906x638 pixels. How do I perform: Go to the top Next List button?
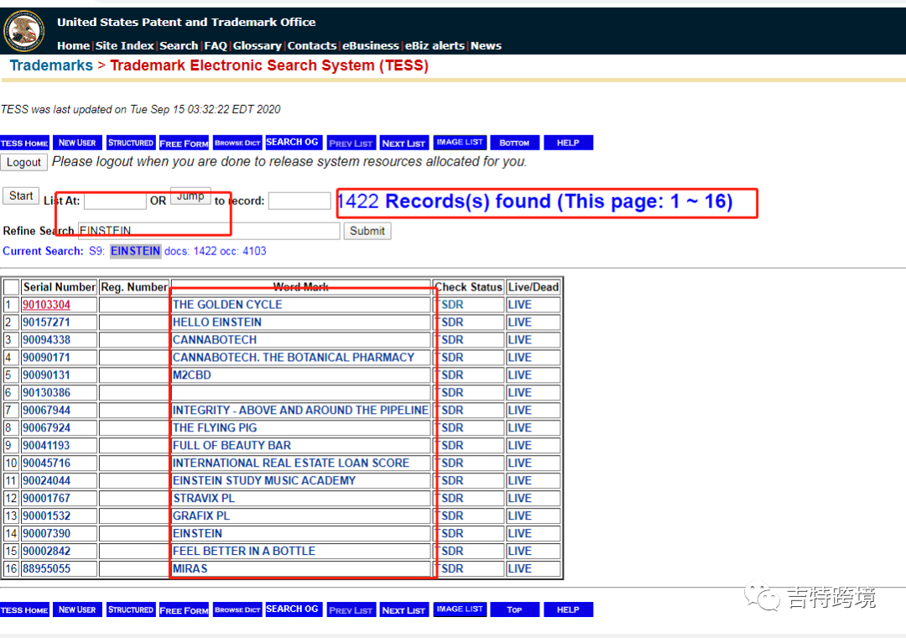pyautogui.click(x=404, y=143)
